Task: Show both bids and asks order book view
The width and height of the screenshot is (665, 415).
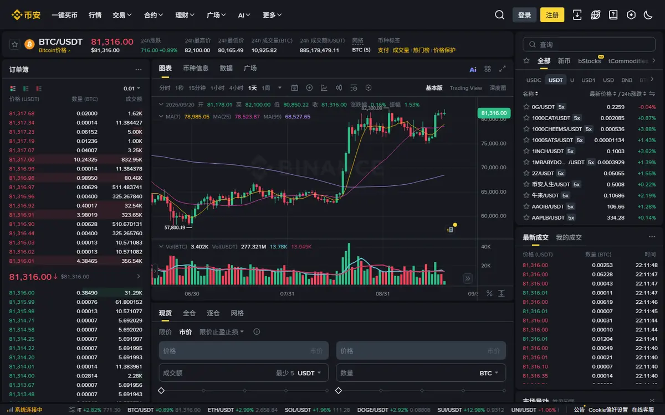Action: [x=13, y=89]
